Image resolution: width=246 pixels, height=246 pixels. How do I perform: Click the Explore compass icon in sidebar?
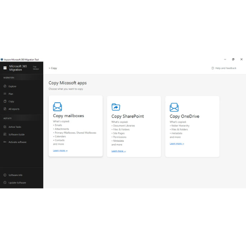(5, 86)
